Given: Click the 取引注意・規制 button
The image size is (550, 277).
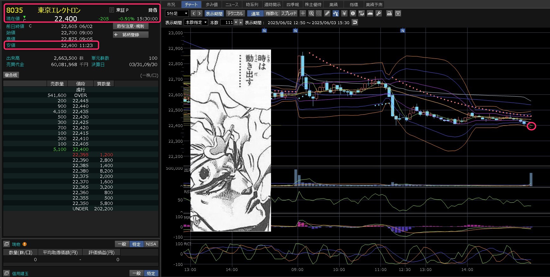Looking at the screenshot, I should (x=130, y=26).
